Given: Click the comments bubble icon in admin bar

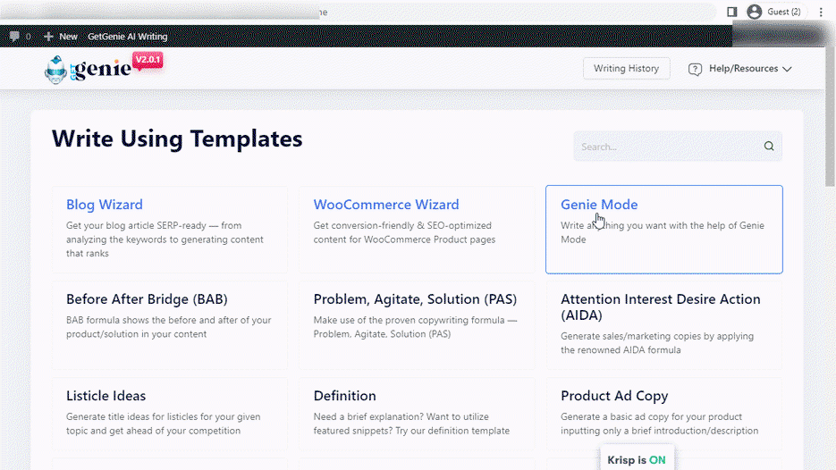Looking at the screenshot, I should click(x=14, y=37).
